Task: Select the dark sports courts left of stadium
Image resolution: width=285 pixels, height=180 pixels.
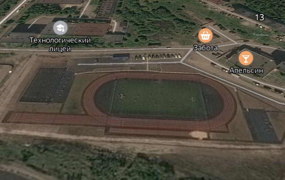Action: [47, 85]
